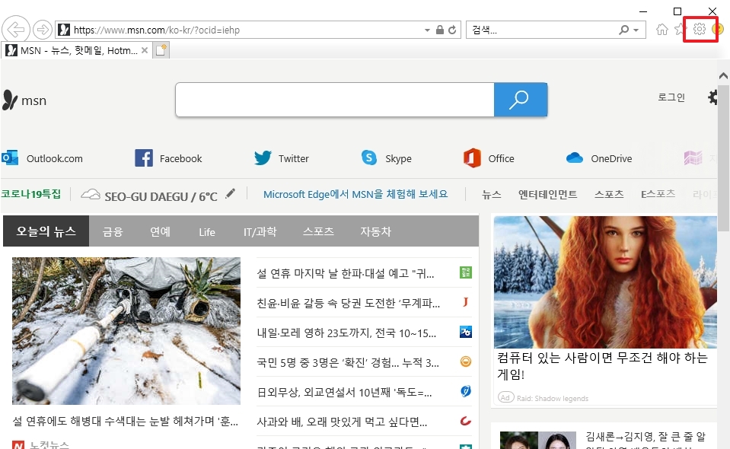The image size is (730, 449).
Task: Click the vertical scrollbar thumb
Action: 723,158
